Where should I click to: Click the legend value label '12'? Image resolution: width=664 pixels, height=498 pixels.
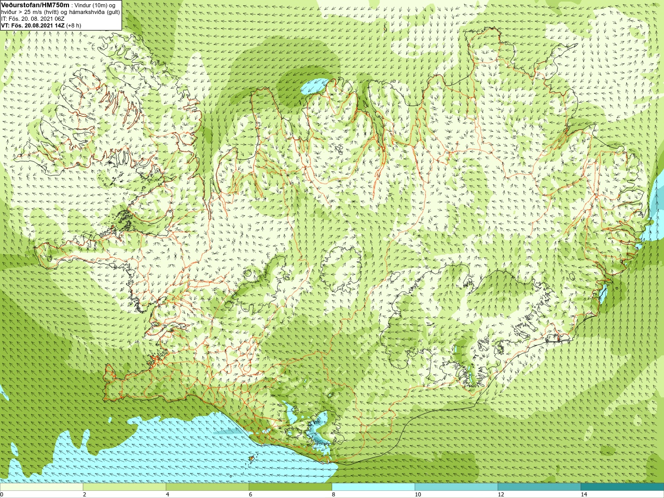[501, 494]
